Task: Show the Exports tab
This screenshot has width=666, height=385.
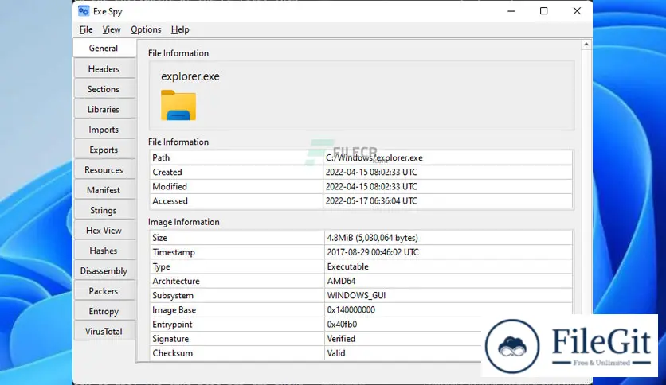Action: point(104,150)
